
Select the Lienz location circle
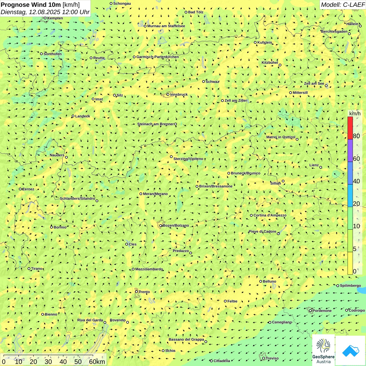pyautogui.click(x=321, y=167)
